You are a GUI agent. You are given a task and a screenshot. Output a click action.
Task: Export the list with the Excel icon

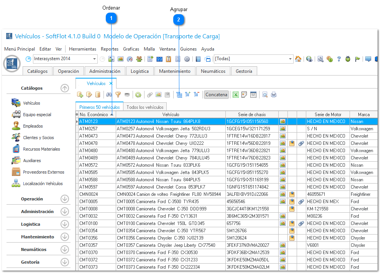click(x=236, y=95)
